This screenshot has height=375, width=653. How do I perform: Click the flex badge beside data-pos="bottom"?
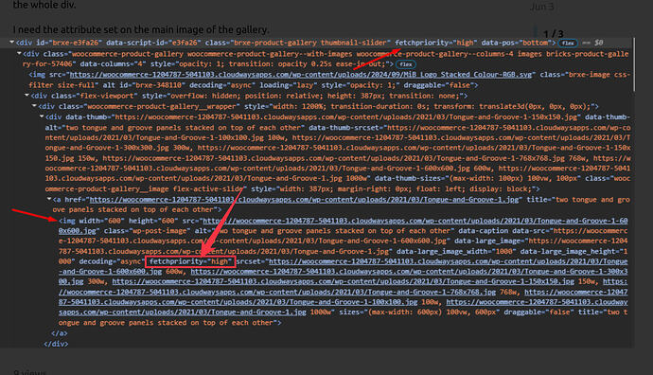(x=568, y=43)
